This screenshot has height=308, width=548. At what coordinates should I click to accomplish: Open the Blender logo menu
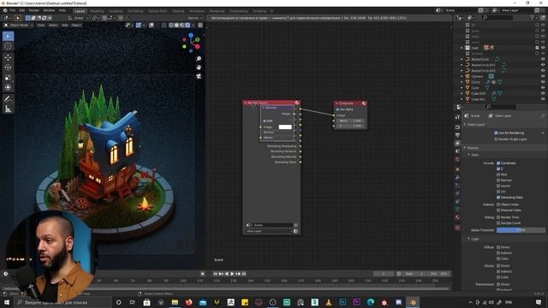pyautogui.click(x=5, y=10)
